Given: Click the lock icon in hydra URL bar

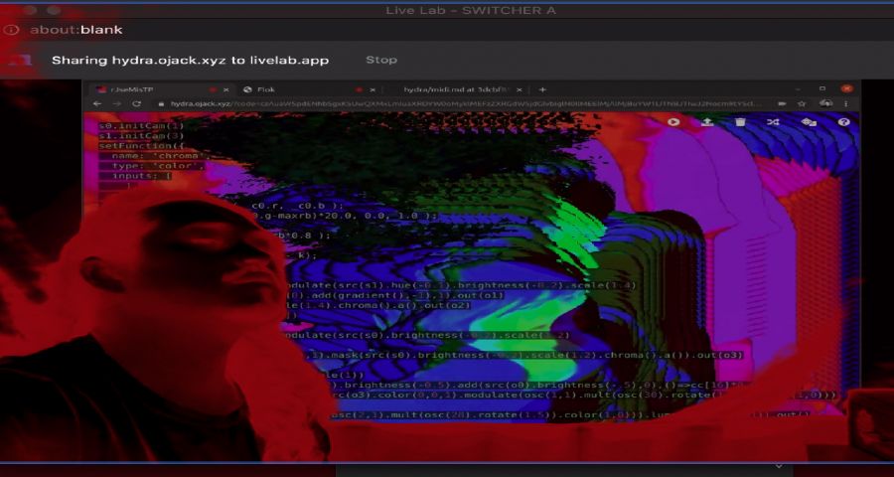Looking at the screenshot, I should [161, 104].
